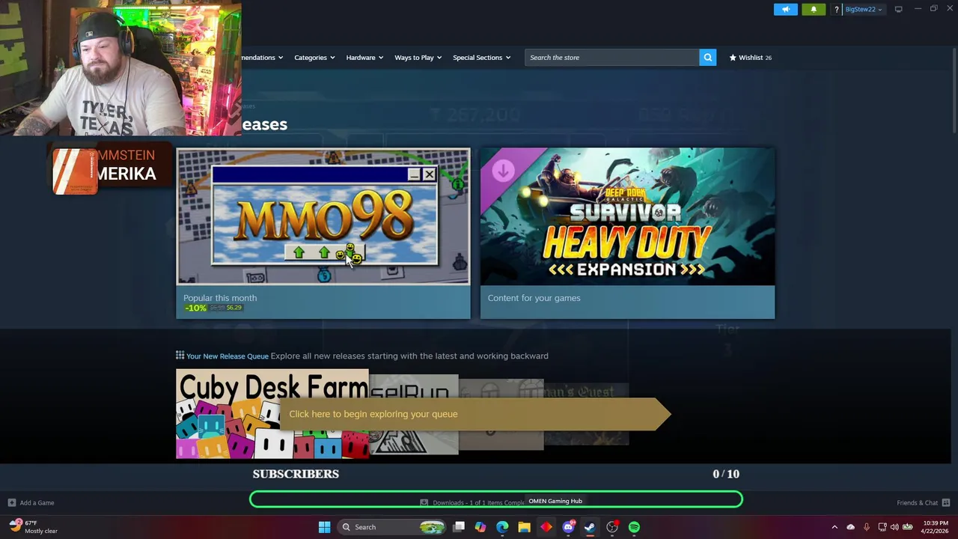This screenshot has height=539, width=958.
Task: Open the volume speaker tray icon
Action: tap(894, 527)
